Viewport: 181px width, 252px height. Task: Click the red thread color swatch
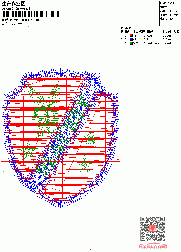131,35
